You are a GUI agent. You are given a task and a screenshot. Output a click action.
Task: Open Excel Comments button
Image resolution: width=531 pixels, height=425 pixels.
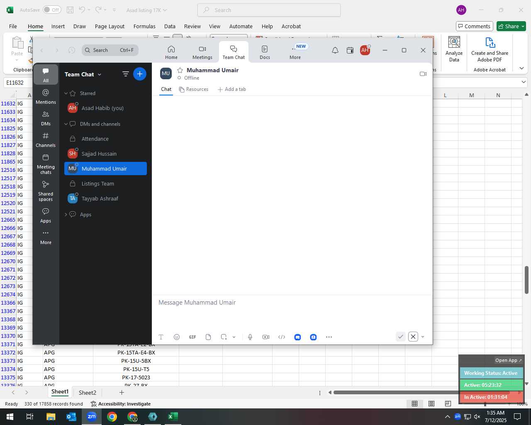(475, 26)
